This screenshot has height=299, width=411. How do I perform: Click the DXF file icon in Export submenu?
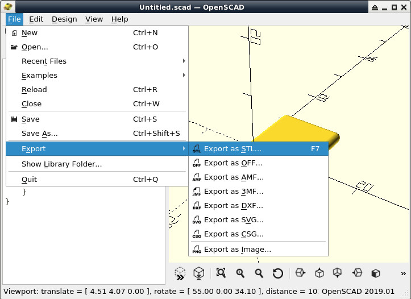(x=197, y=206)
